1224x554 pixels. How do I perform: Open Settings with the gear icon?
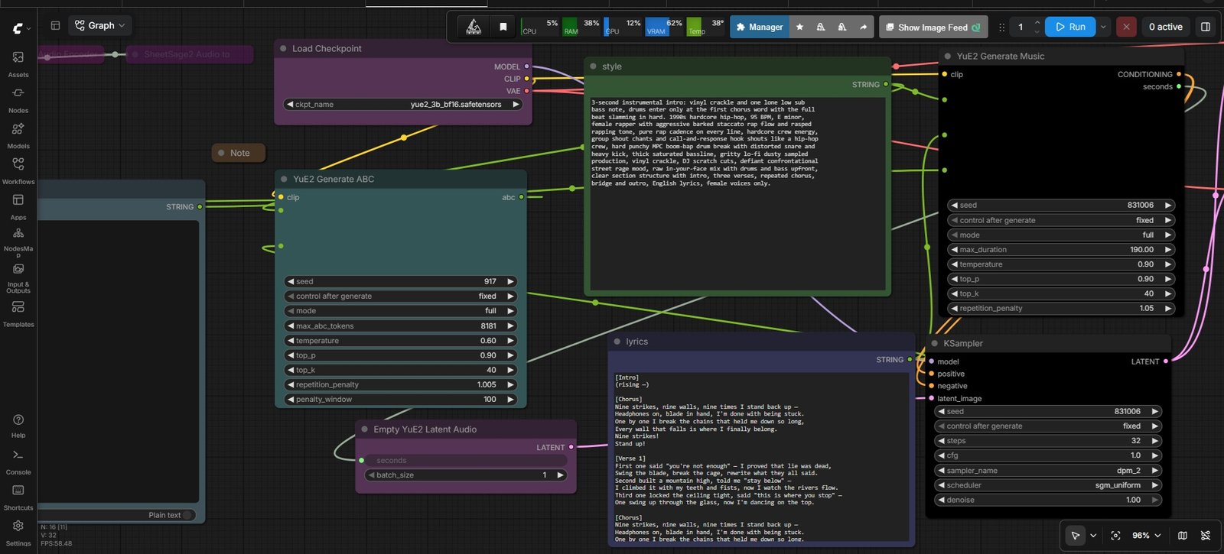point(18,533)
